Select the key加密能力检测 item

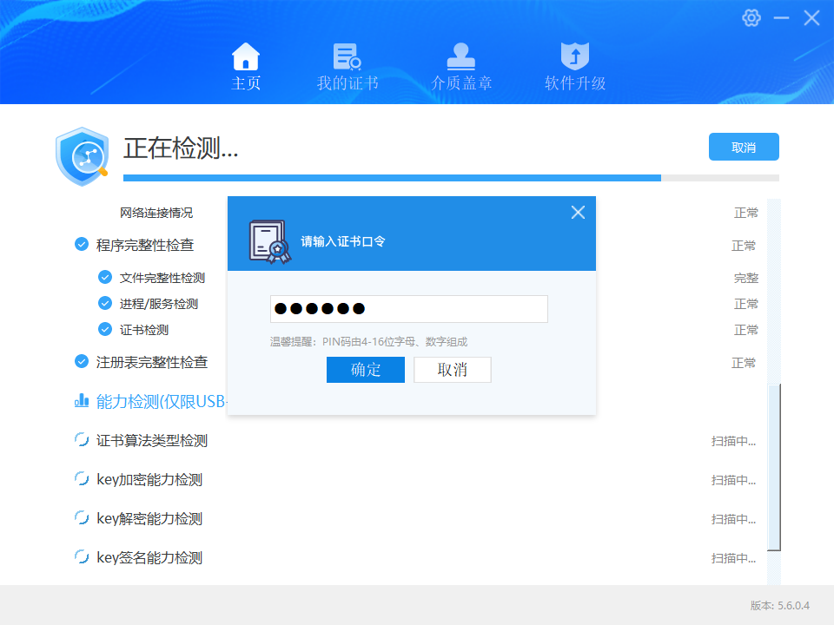[x=149, y=479]
